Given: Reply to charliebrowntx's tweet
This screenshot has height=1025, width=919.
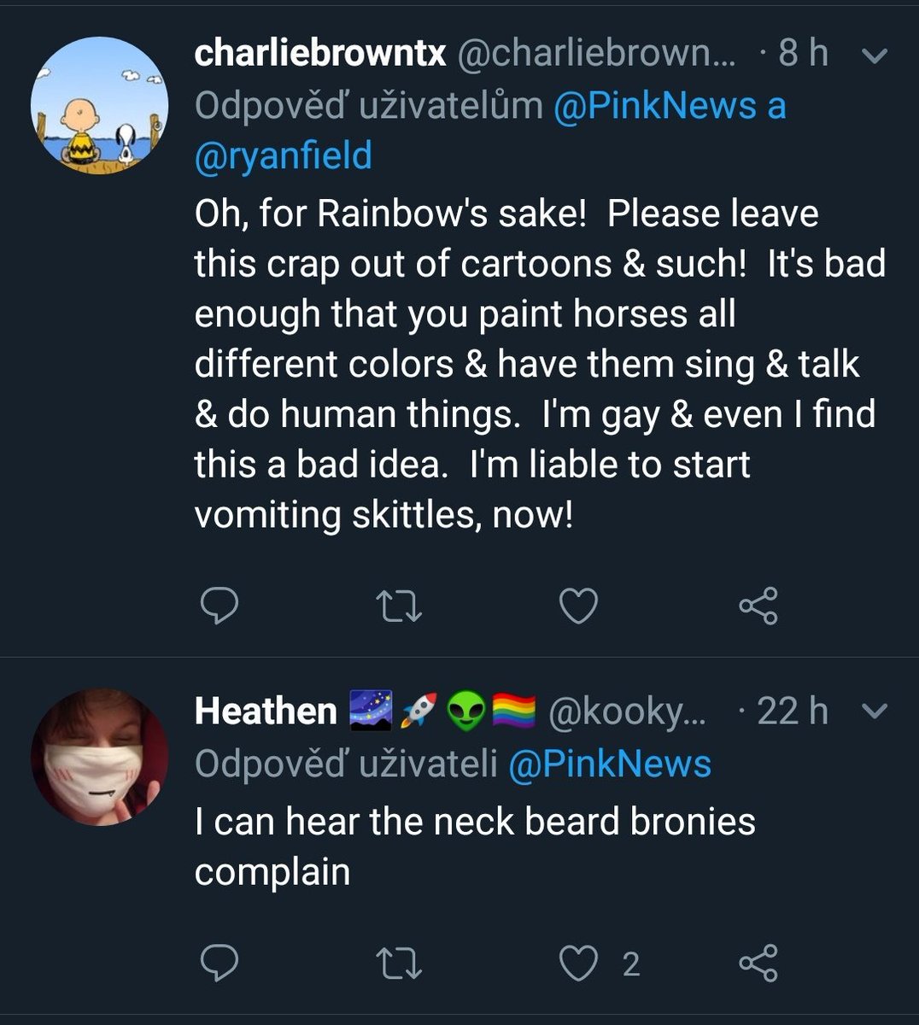Looking at the screenshot, I should tap(219, 606).
